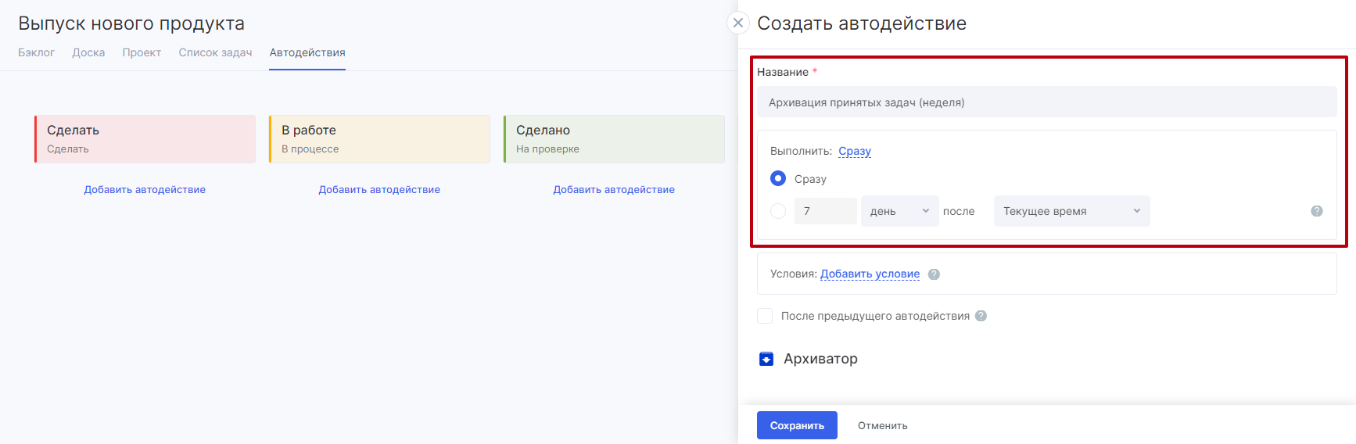Click the Архиватор archive icon
Viewport: 1356px width, 444px height.
766,359
